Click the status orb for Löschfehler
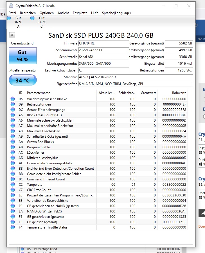 (13, 152)
